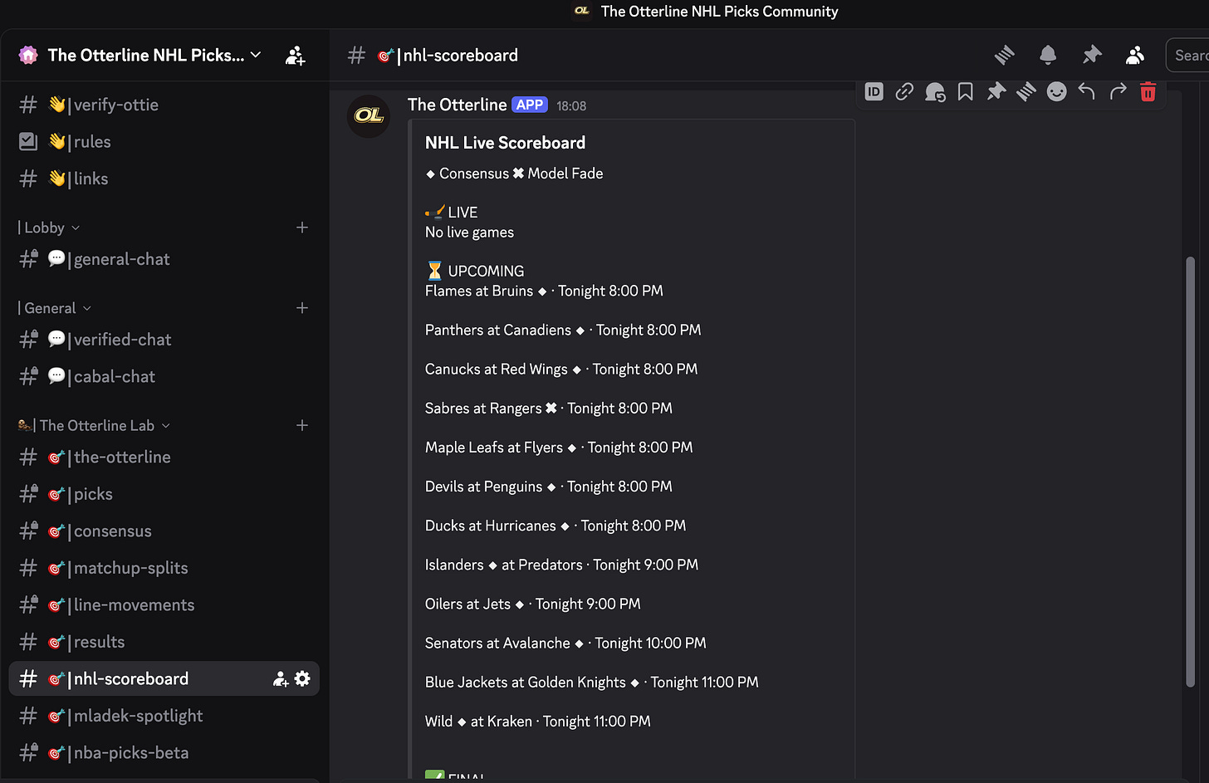Show pinned messages in nhl-scoreboard

pyautogui.click(x=1092, y=55)
